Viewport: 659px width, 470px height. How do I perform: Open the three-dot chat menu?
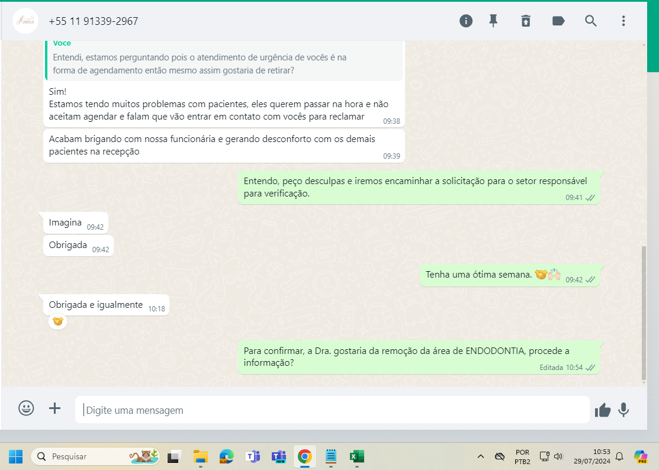coord(623,21)
